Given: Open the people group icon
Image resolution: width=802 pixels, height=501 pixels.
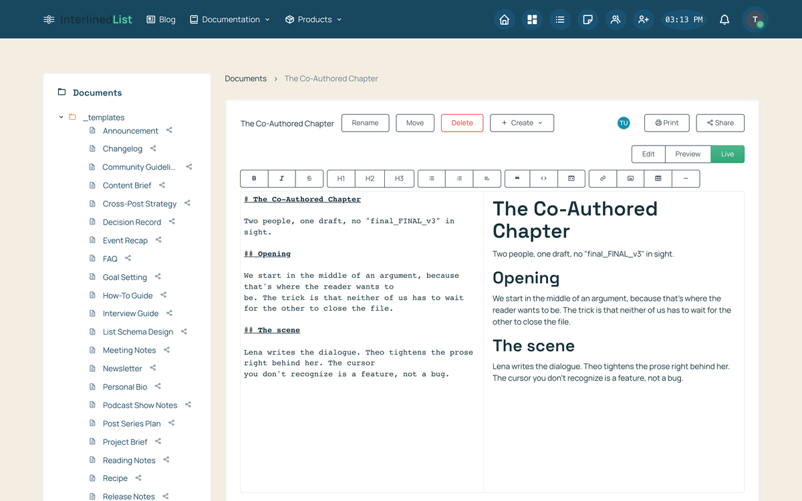Looking at the screenshot, I should (616, 19).
